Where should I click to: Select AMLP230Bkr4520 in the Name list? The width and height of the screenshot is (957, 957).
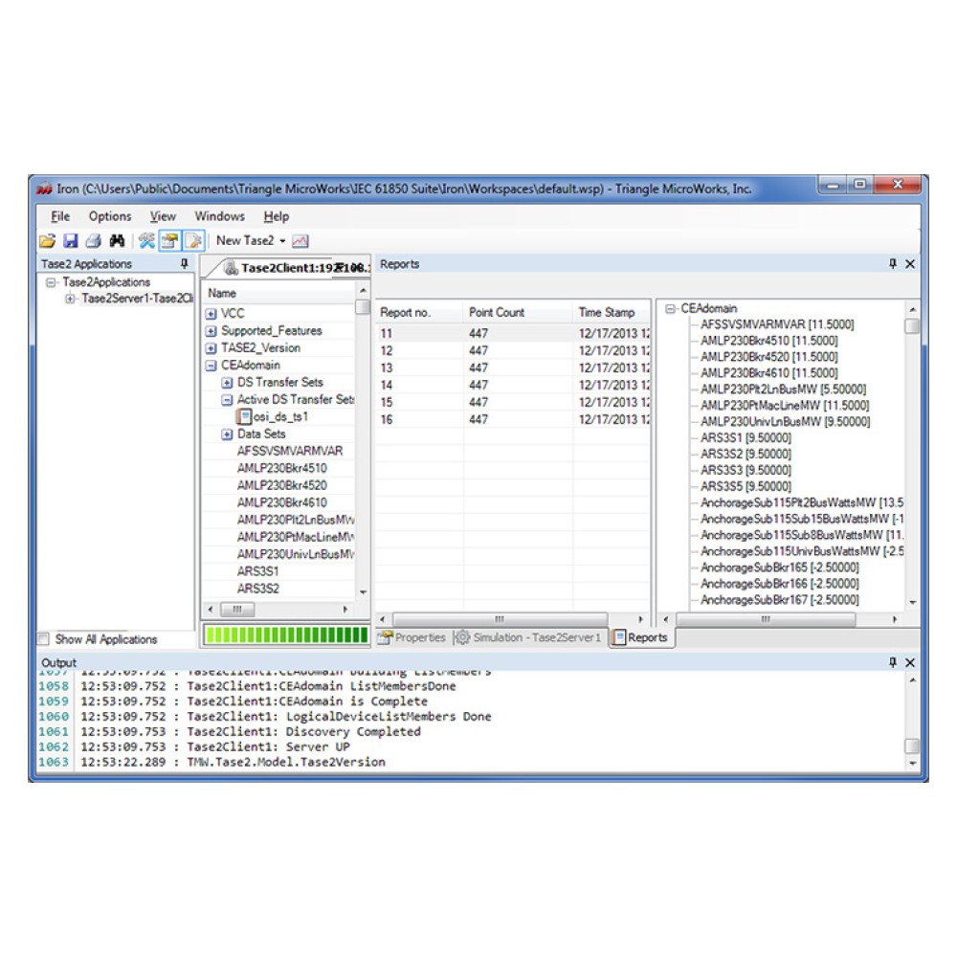(282, 485)
